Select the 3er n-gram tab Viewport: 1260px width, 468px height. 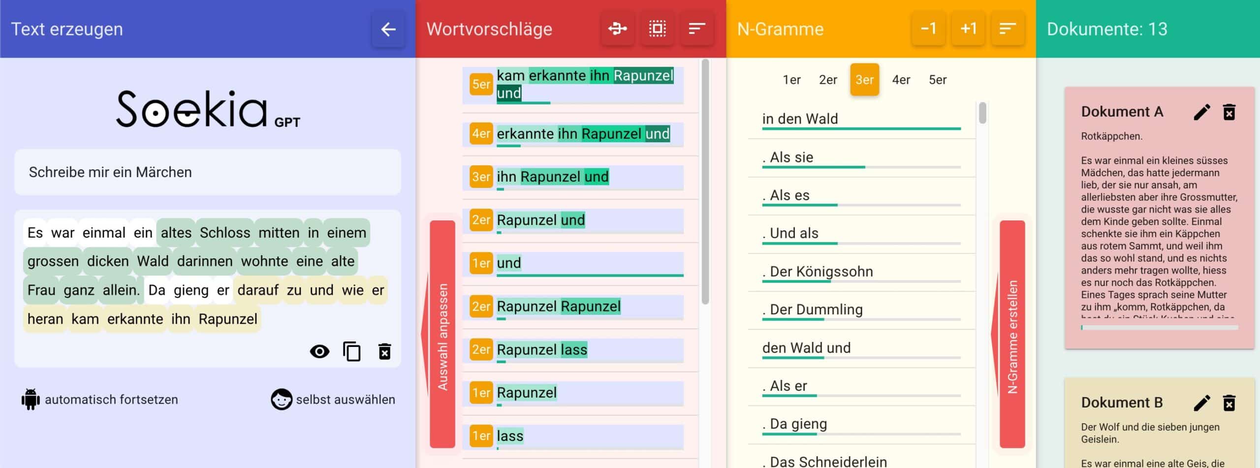pyautogui.click(x=864, y=80)
